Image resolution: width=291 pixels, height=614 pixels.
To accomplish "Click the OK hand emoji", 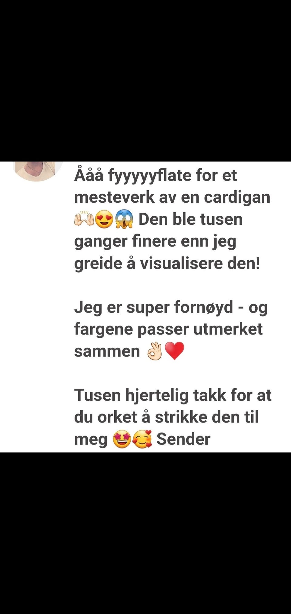I will pos(155,351).
